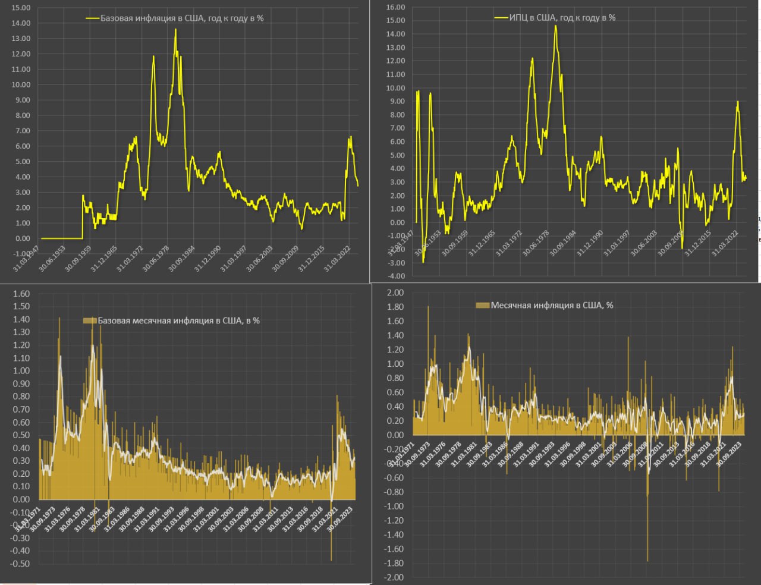Click the -0.50 y-axis label in core monthly chart
Viewport: 761px width, 585px height.
[20, 564]
